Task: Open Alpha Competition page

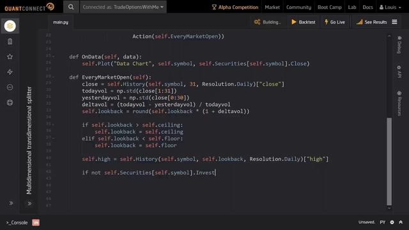Action: 235,7
